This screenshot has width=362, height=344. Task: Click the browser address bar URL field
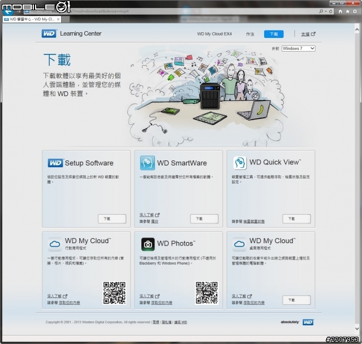tap(171, 11)
